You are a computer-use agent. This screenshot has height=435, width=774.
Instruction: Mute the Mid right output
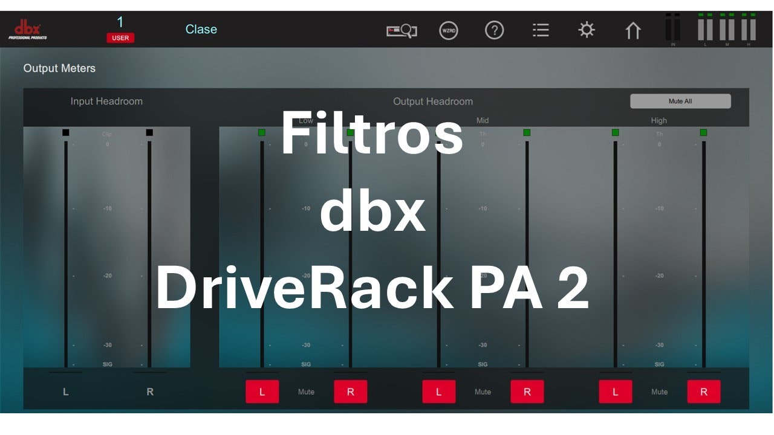coord(527,391)
